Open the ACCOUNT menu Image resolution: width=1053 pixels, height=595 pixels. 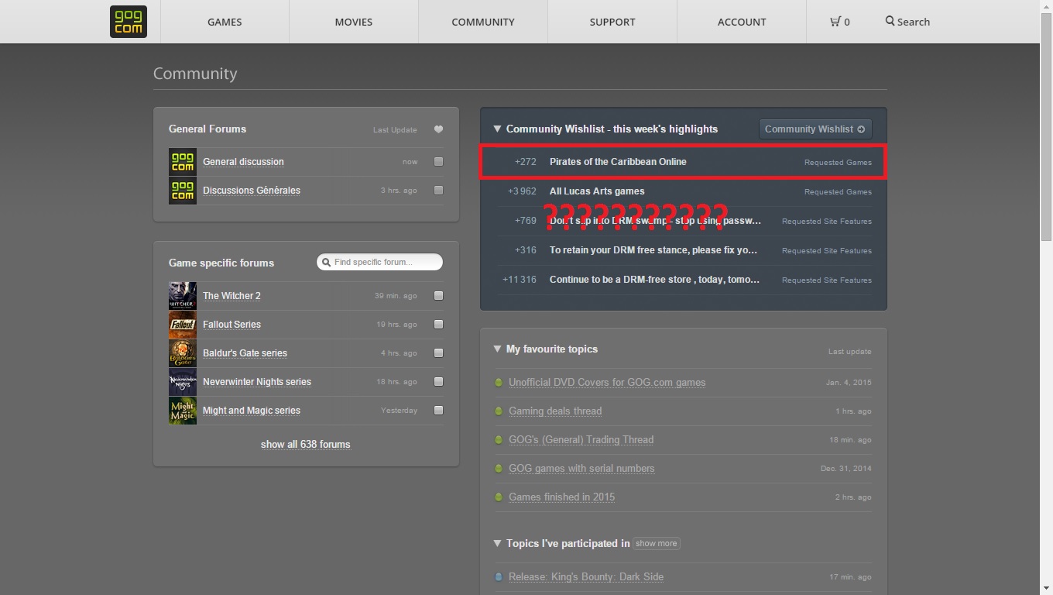(x=742, y=22)
